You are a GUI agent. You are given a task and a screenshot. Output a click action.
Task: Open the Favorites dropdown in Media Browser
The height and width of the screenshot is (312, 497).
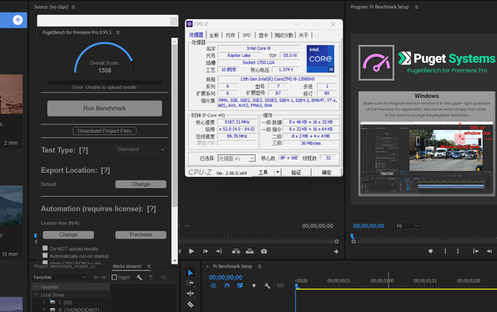click(x=59, y=277)
